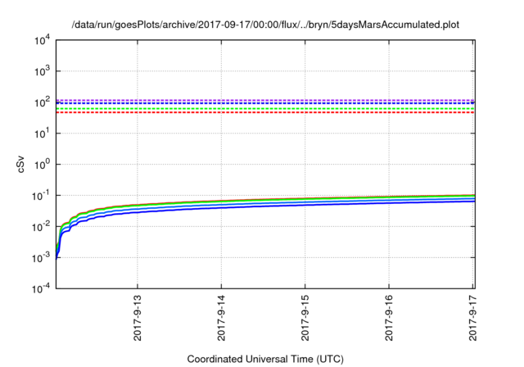Click the 2017-9-14 date label
Viewport: 524px width, 367px height.
click(221, 318)
